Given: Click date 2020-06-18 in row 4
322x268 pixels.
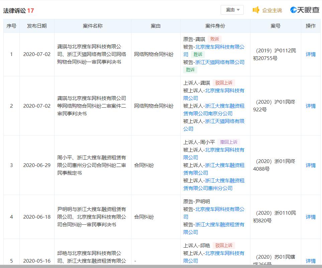Looking at the screenshot, I should click(37, 217).
